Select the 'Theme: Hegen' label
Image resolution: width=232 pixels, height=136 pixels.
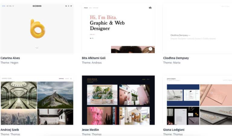point(9,63)
